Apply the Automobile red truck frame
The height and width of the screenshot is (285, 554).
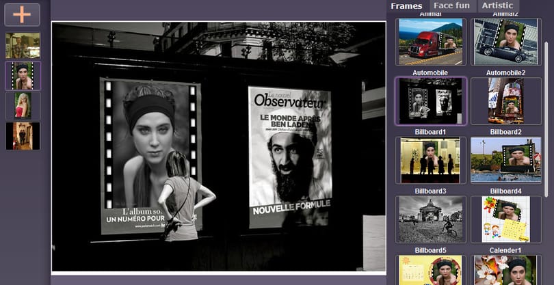(x=431, y=42)
